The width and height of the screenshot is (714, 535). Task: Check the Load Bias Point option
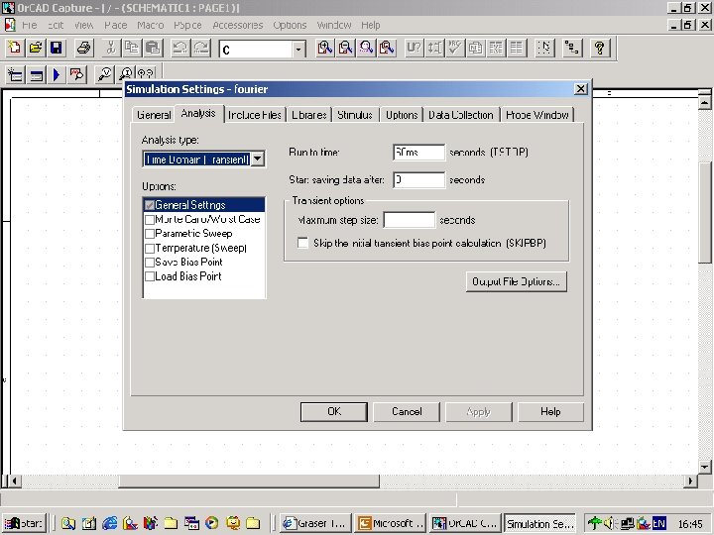coord(150,276)
